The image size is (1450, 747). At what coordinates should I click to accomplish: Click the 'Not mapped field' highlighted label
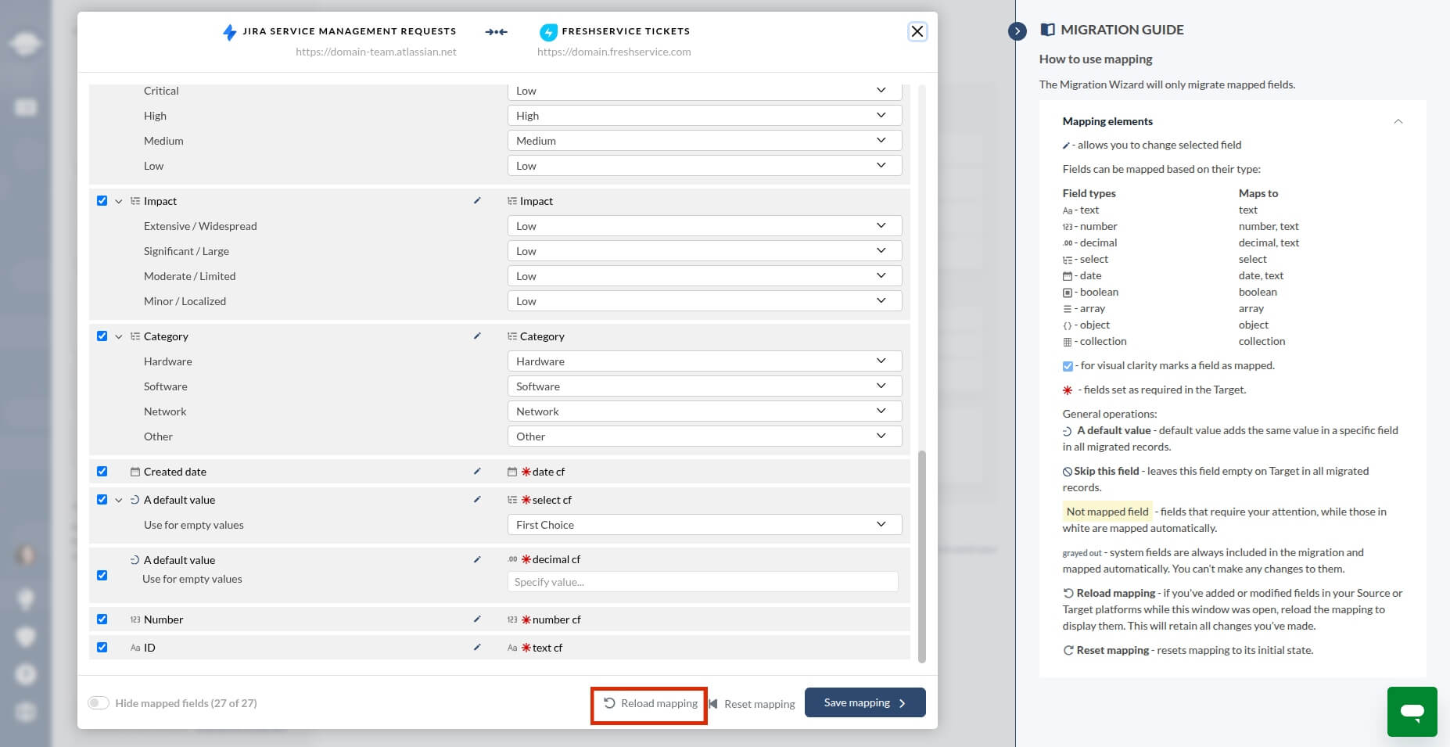[1107, 512]
